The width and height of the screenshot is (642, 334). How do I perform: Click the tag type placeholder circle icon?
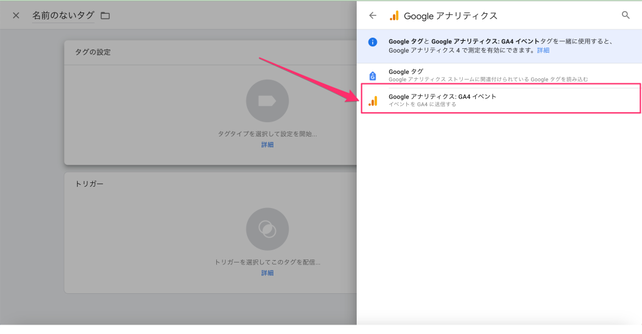pyautogui.click(x=267, y=101)
